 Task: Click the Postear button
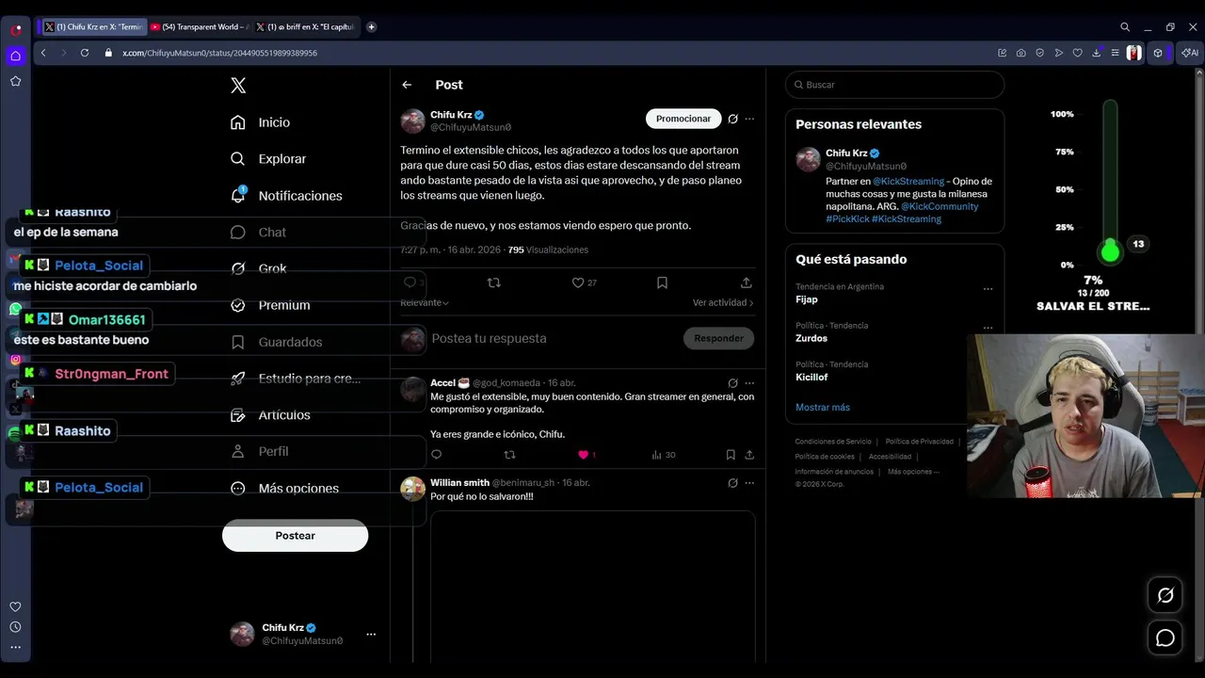pyautogui.click(x=295, y=536)
